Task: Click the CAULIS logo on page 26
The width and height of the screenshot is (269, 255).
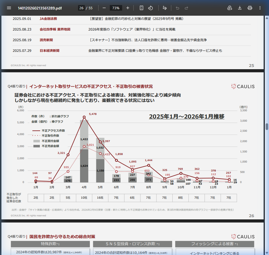Action: 243,87
